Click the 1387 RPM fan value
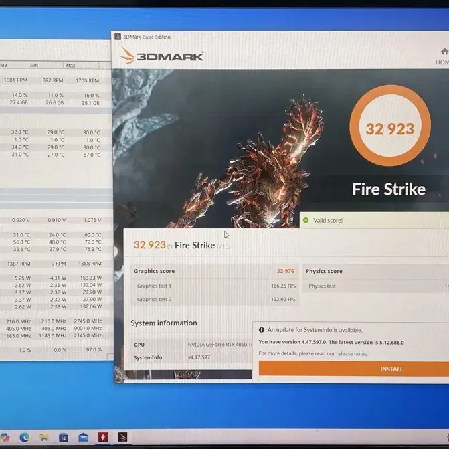The image size is (449, 449). point(19,264)
